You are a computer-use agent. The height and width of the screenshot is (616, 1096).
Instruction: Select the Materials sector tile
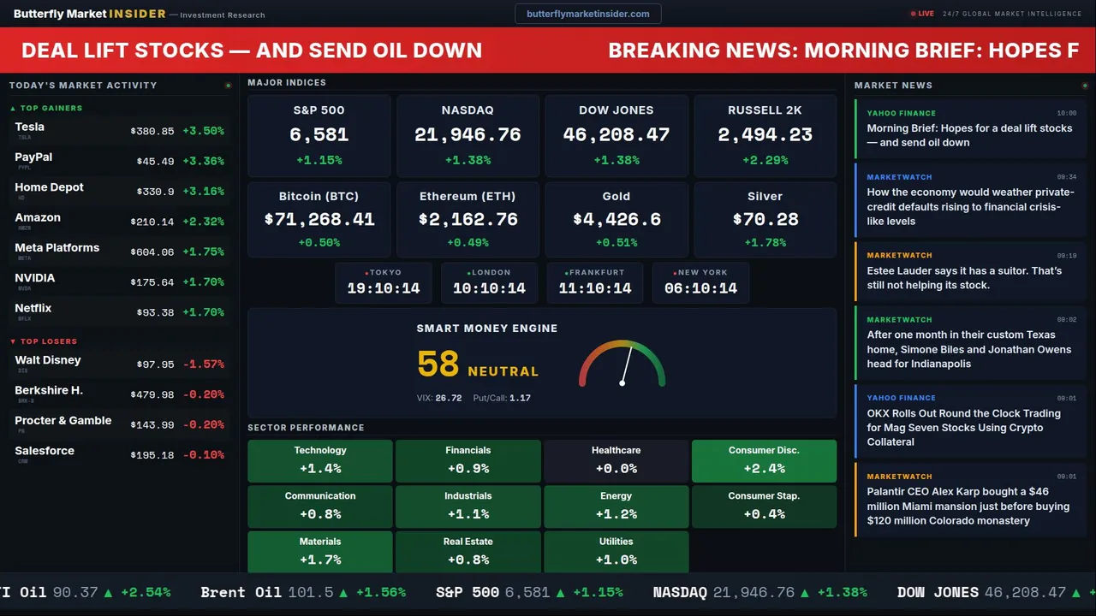point(320,552)
